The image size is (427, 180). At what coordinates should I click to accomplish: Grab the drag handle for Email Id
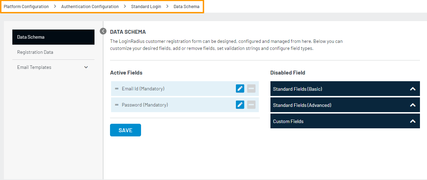117,89
